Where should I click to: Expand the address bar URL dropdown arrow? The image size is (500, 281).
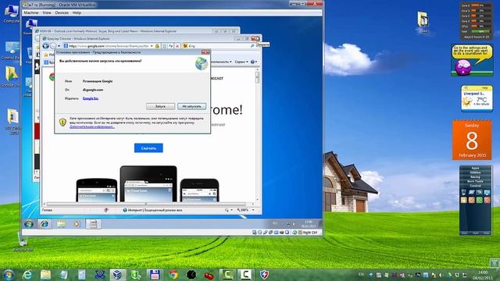[152, 46]
